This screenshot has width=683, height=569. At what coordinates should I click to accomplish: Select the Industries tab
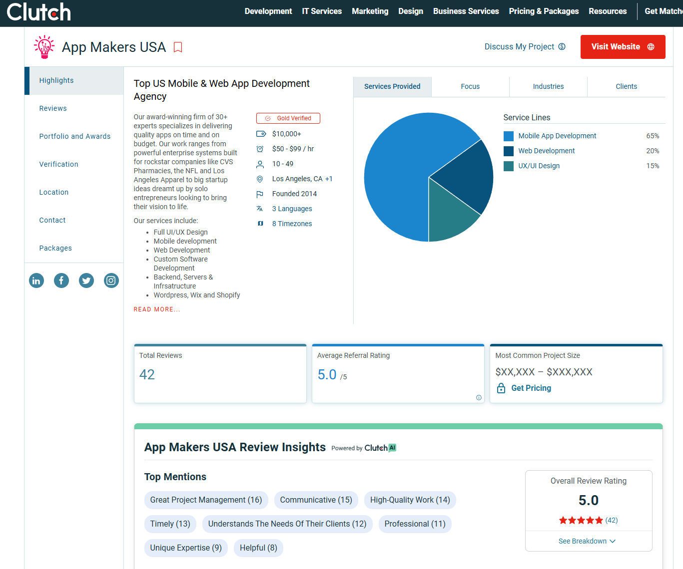(x=548, y=86)
